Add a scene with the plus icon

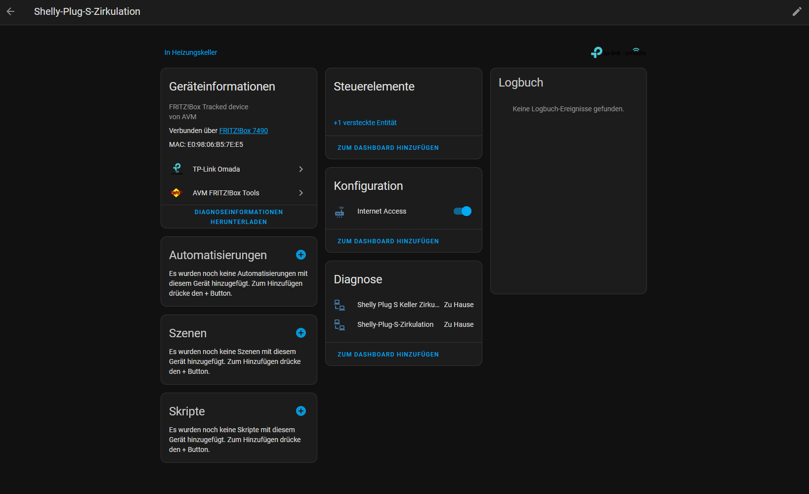(300, 333)
